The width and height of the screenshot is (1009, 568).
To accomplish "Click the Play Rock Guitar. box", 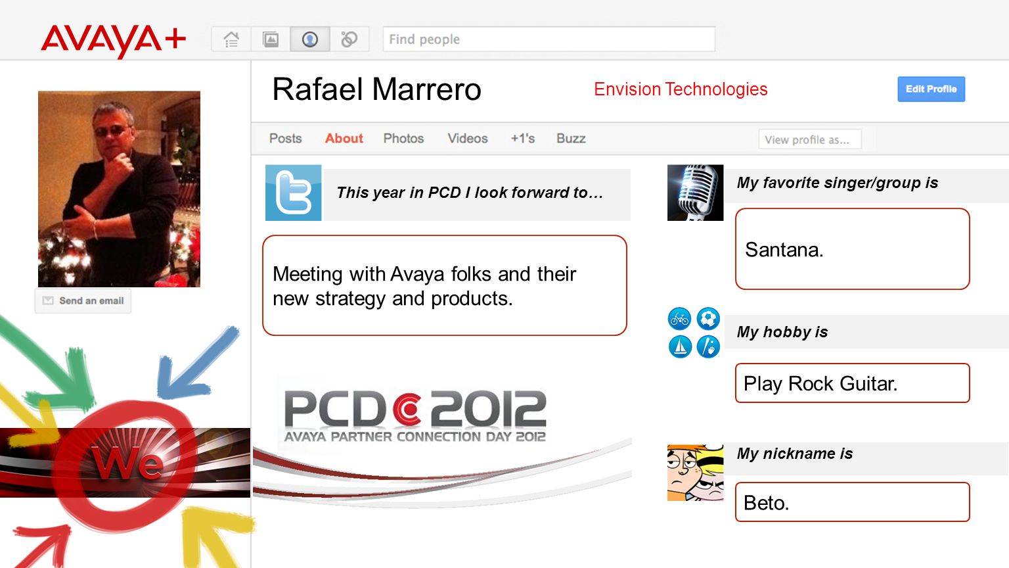I will [852, 383].
